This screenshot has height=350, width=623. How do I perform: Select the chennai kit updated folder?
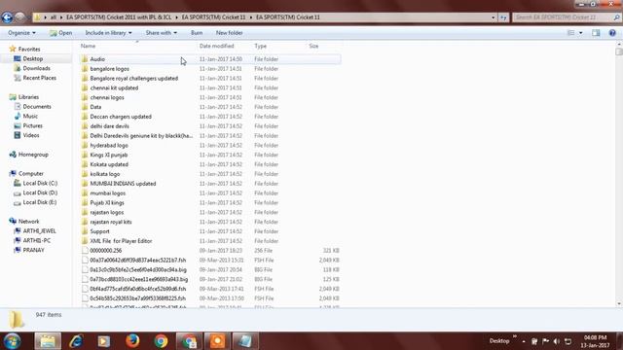point(114,87)
